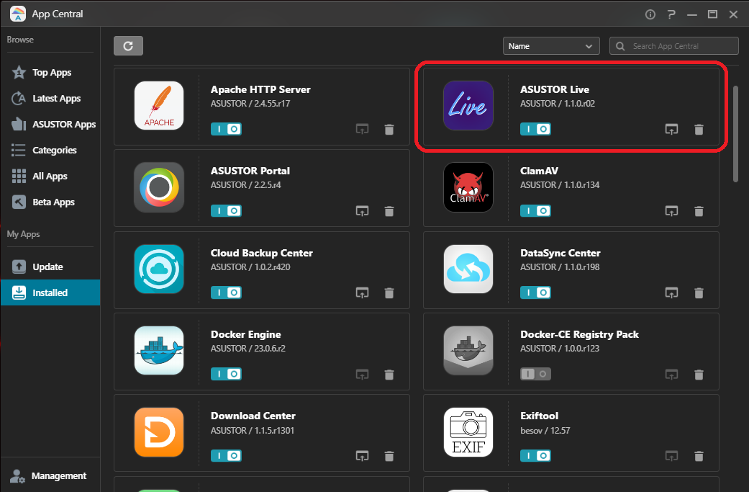Click the Apache feather app thumbnail
Image resolution: width=749 pixels, height=492 pixels.
pos(159,105)
